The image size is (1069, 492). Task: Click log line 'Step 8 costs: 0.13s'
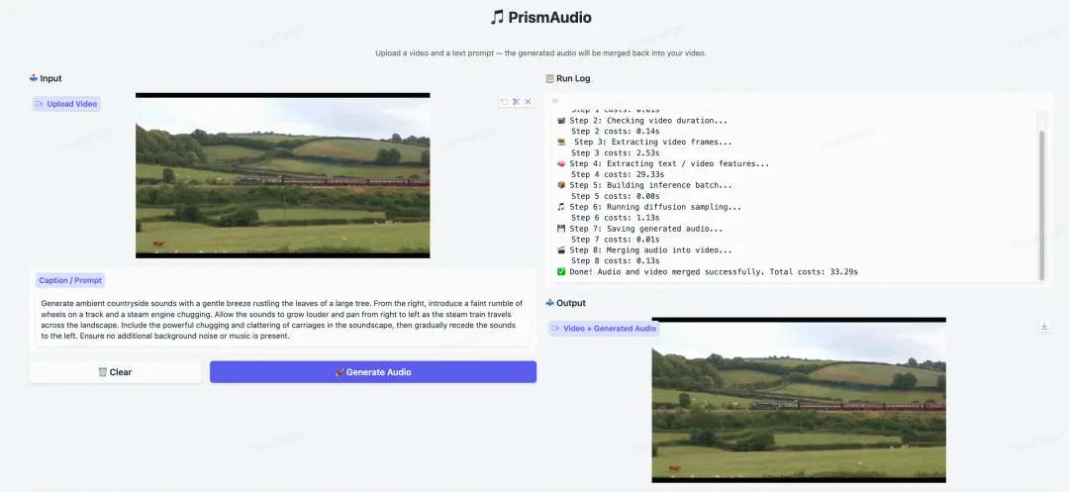(x=616, y=261)
